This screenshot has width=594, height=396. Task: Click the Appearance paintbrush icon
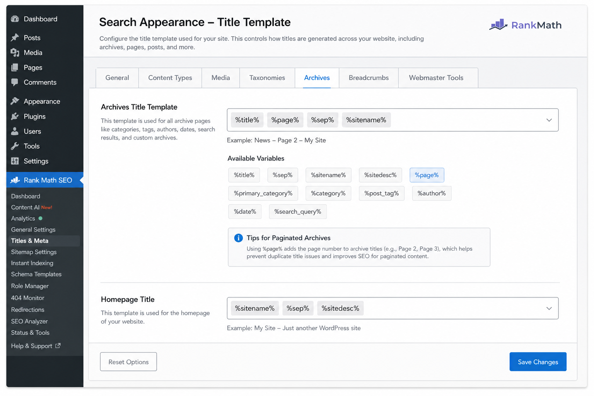coord(15,101)
